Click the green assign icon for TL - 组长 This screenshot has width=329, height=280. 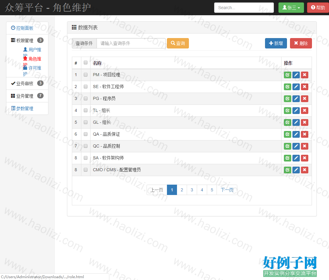click(x=288, y=110)
